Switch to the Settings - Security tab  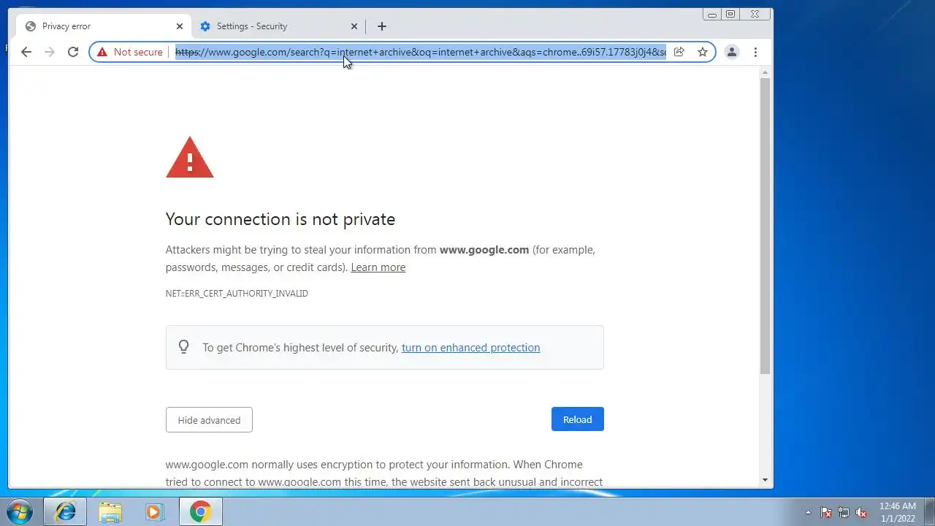point(278,26)
